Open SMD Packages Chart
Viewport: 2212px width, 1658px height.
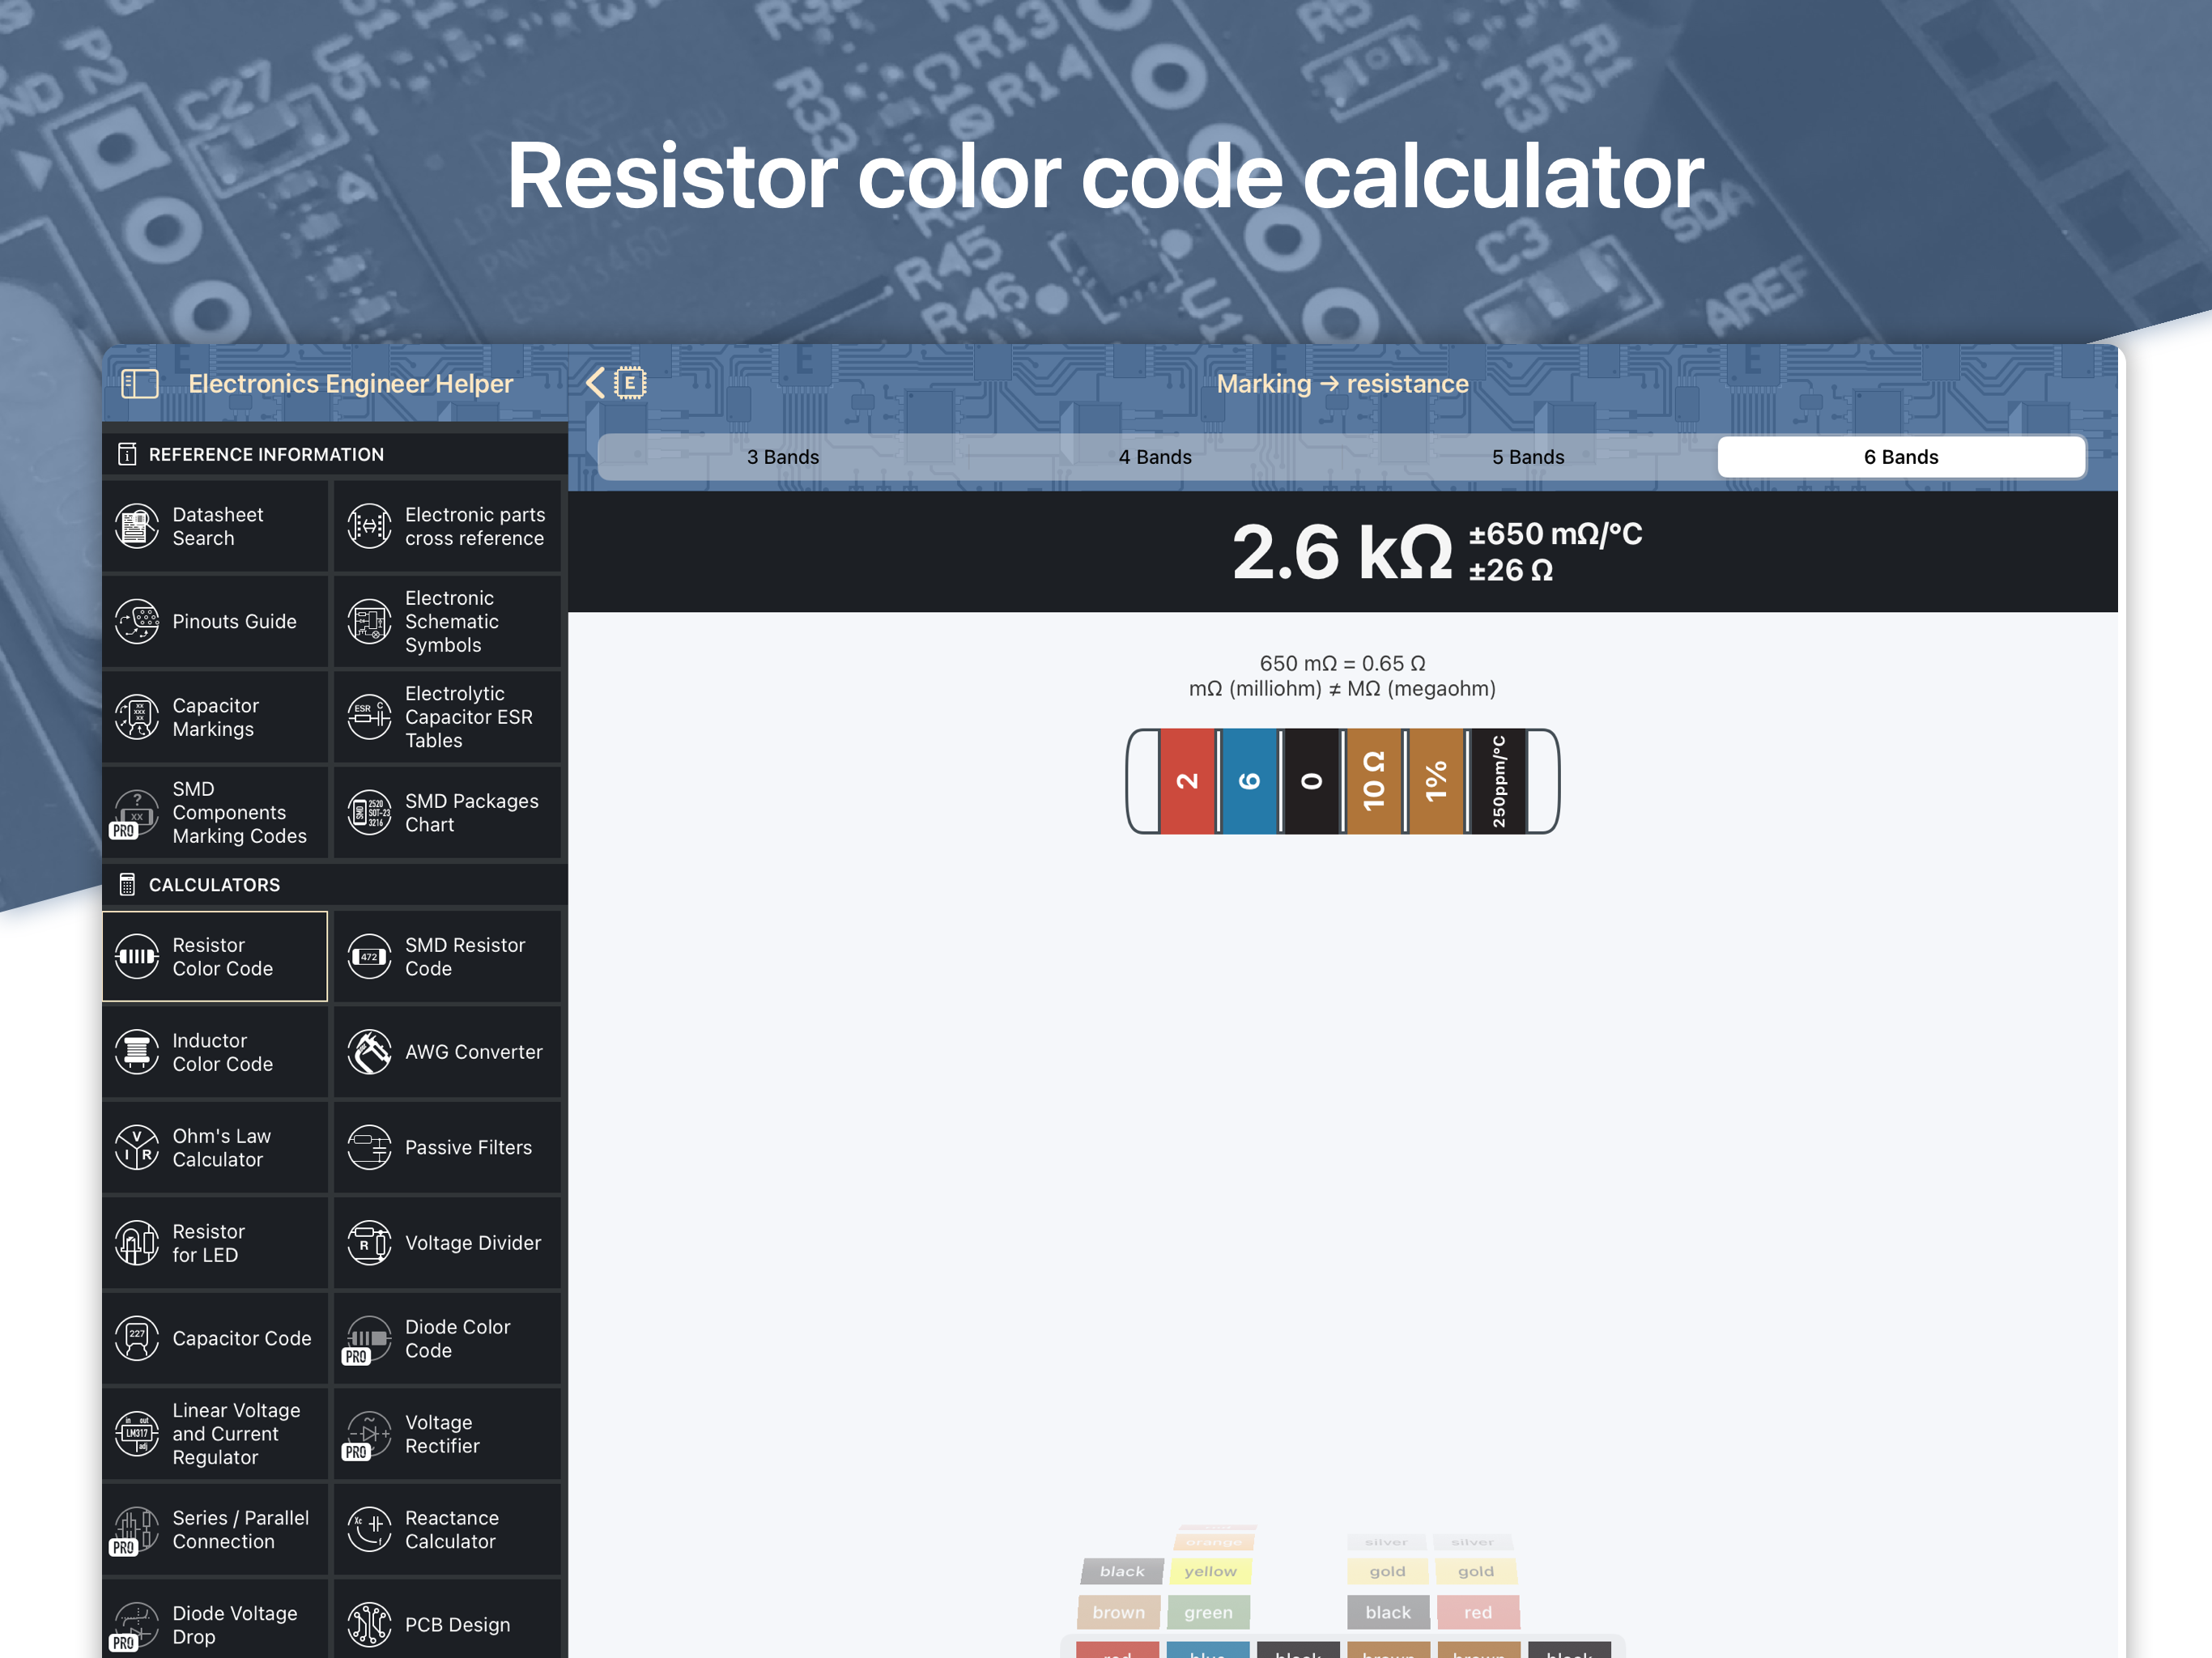pos(447,812)
